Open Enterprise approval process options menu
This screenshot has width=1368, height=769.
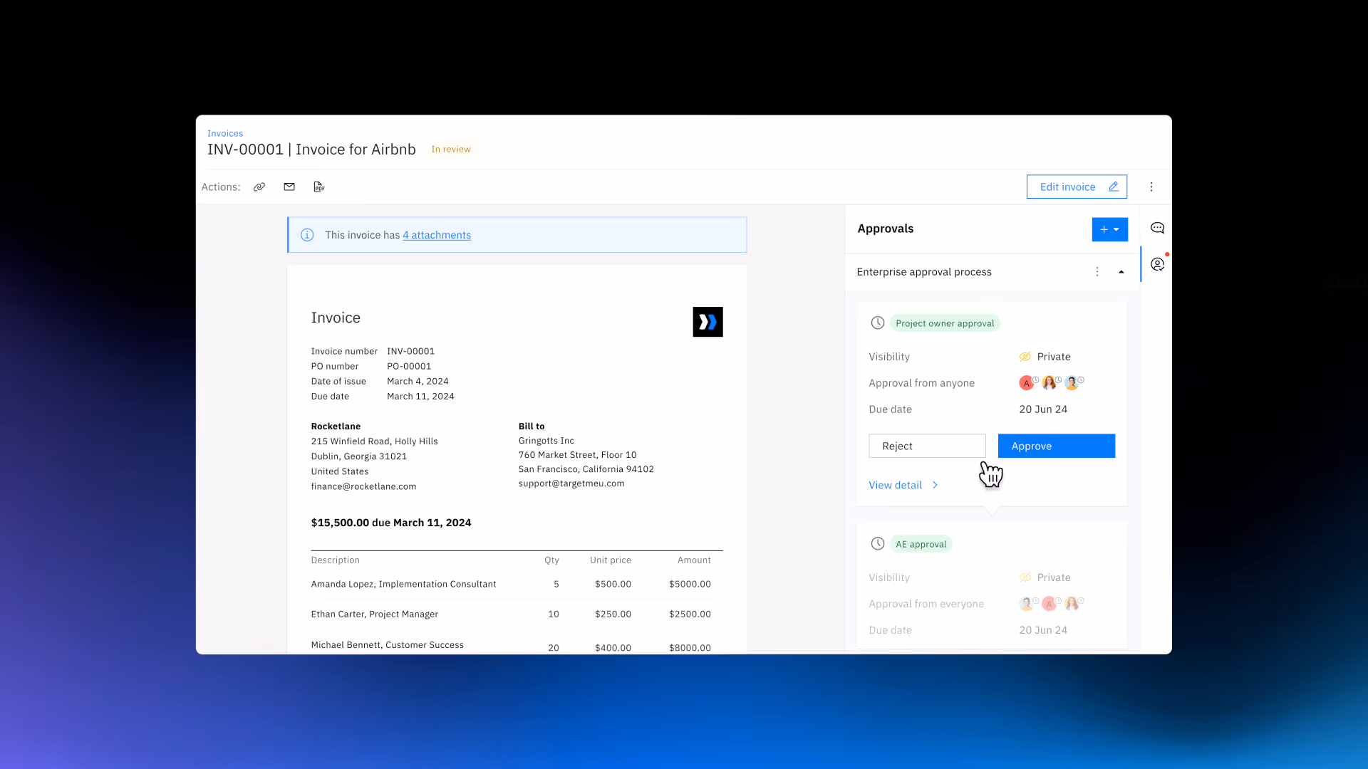(x=1097, y=272)
